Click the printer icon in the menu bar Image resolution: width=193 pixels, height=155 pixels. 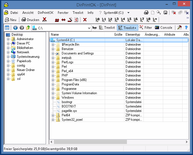point(146,12)
